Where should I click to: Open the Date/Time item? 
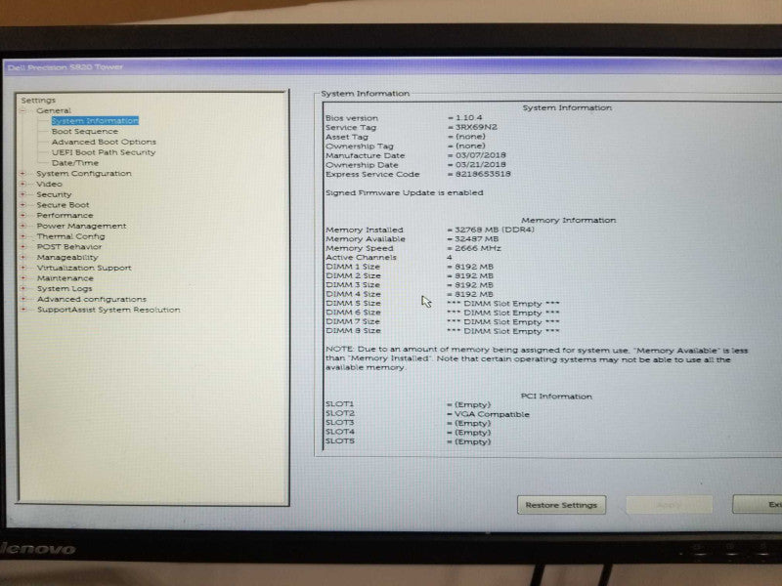[x=75, y=163]
